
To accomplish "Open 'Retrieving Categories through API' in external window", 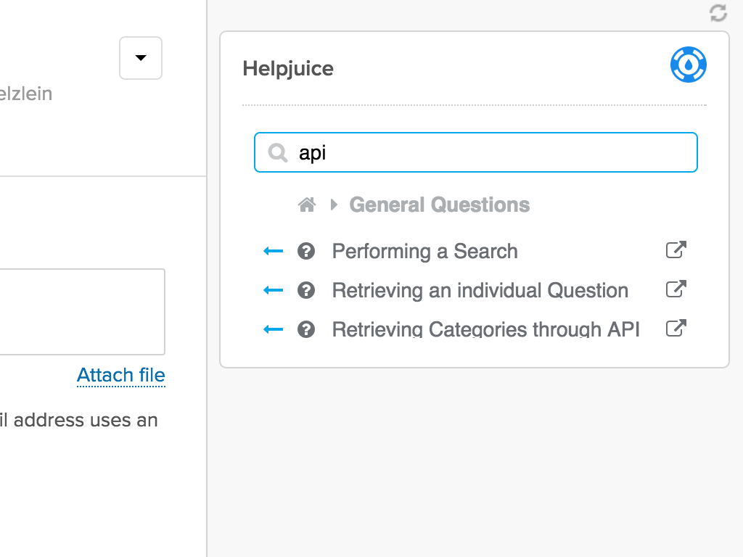I will coord(676,329).
